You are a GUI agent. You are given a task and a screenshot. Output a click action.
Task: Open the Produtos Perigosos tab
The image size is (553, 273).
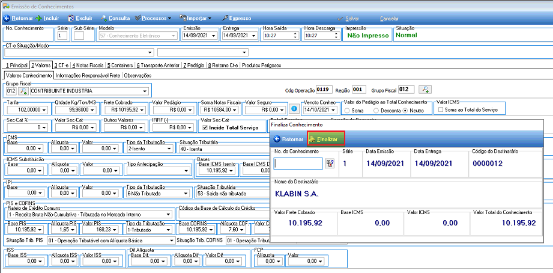261,66
